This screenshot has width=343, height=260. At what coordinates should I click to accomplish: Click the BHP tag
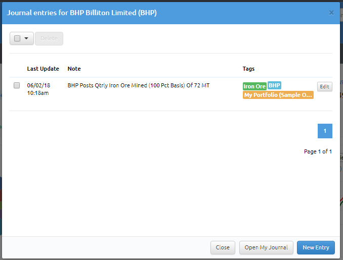[x=274, y=85]
